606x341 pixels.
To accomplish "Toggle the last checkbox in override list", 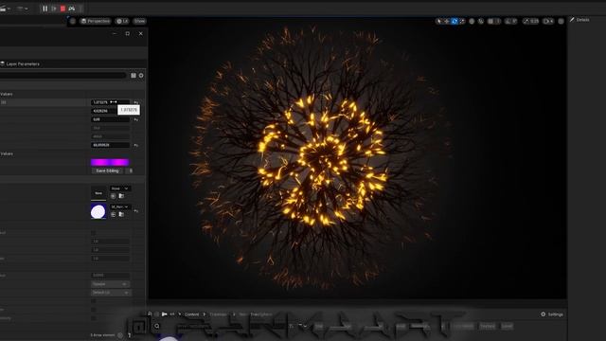I will point(94,318).
